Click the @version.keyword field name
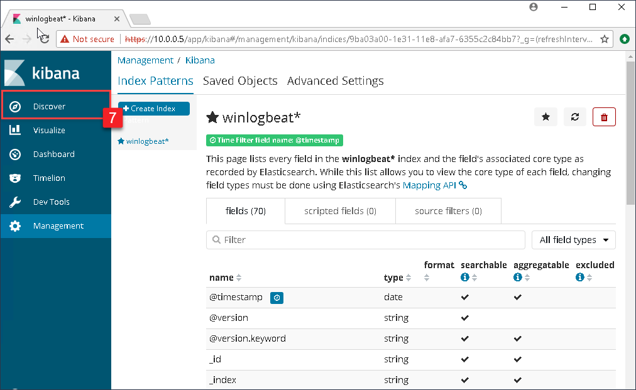 tap(248, 339)
